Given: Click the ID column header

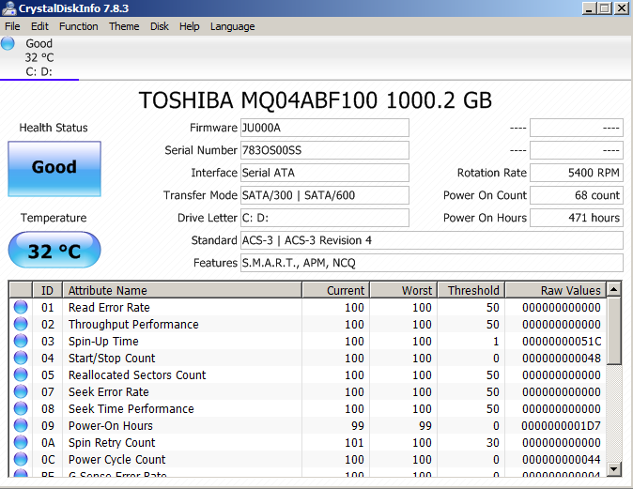Looking at the screenshot, I should pyautogui.click(x=47, y=291).
